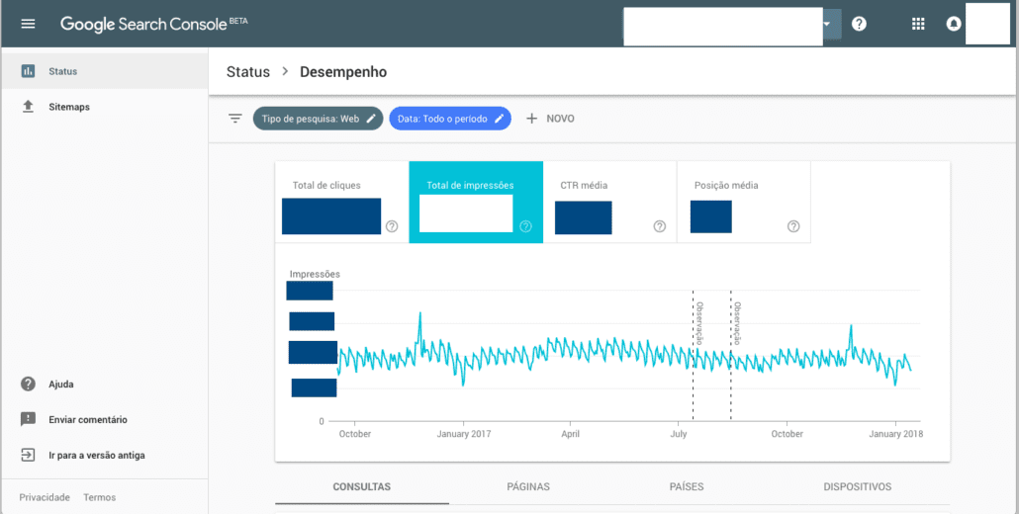1019x514 pixels.
Task: Click help icon on Total de cliques
Action: pyautogui.click(x=392, y=226)
